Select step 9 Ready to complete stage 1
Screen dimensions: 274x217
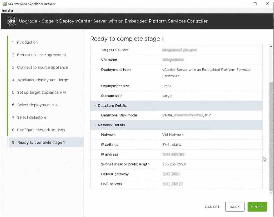point(46,142)
